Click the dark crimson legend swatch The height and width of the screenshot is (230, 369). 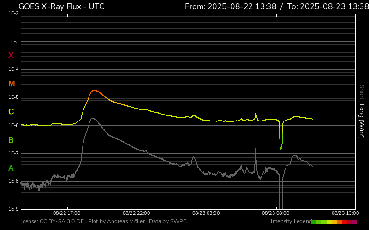pyautogui.click(x=350, y=222)
